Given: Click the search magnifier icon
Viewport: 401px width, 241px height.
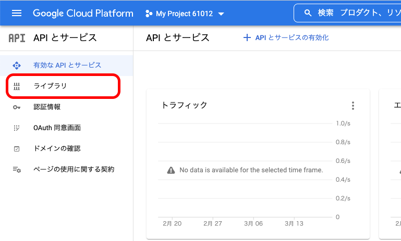Looking at the screenshot, I should pos(308,13).
